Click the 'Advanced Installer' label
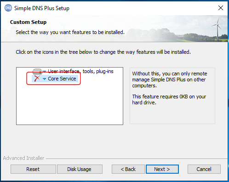Viewport: 229px width, 182px height. [x=23, y=158]
